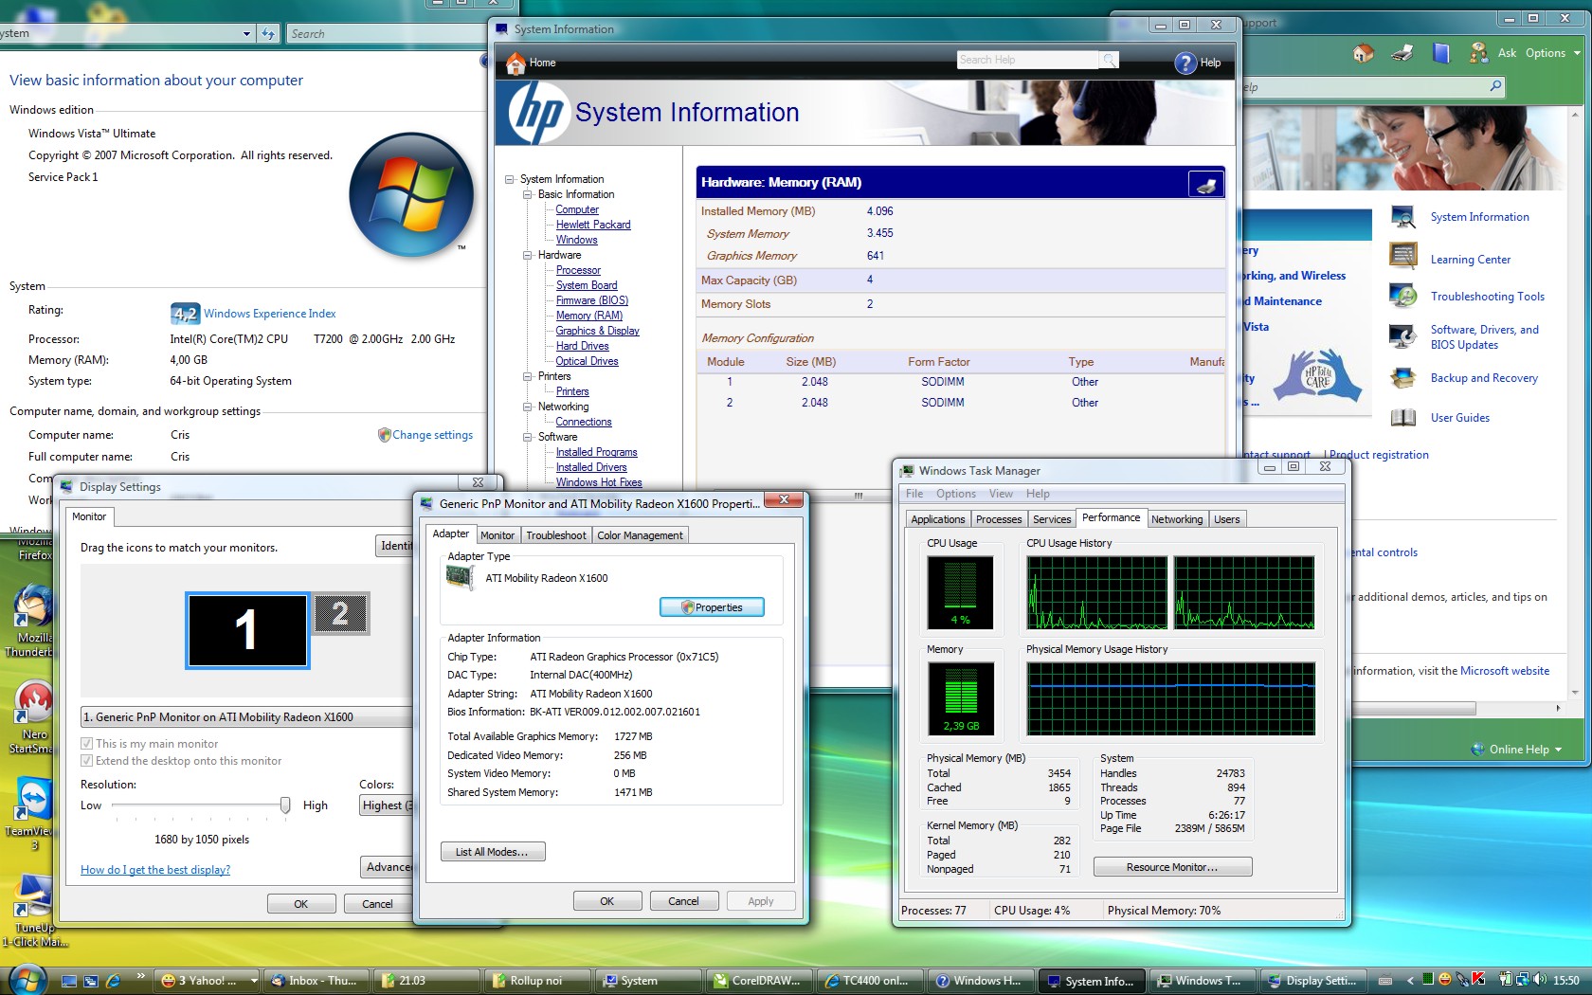
Task: Open the File menu in Task Manager
Action: click(914, 494)
